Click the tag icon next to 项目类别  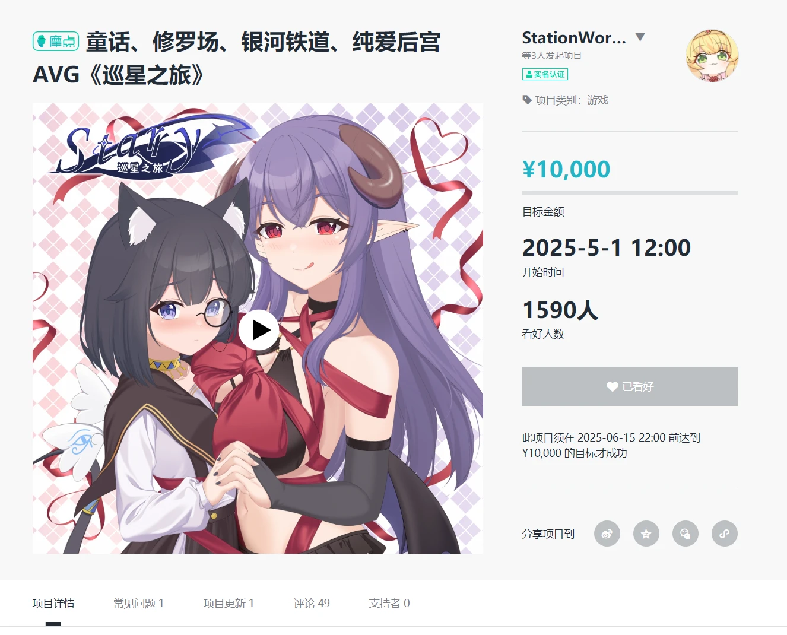coord(526,100)
